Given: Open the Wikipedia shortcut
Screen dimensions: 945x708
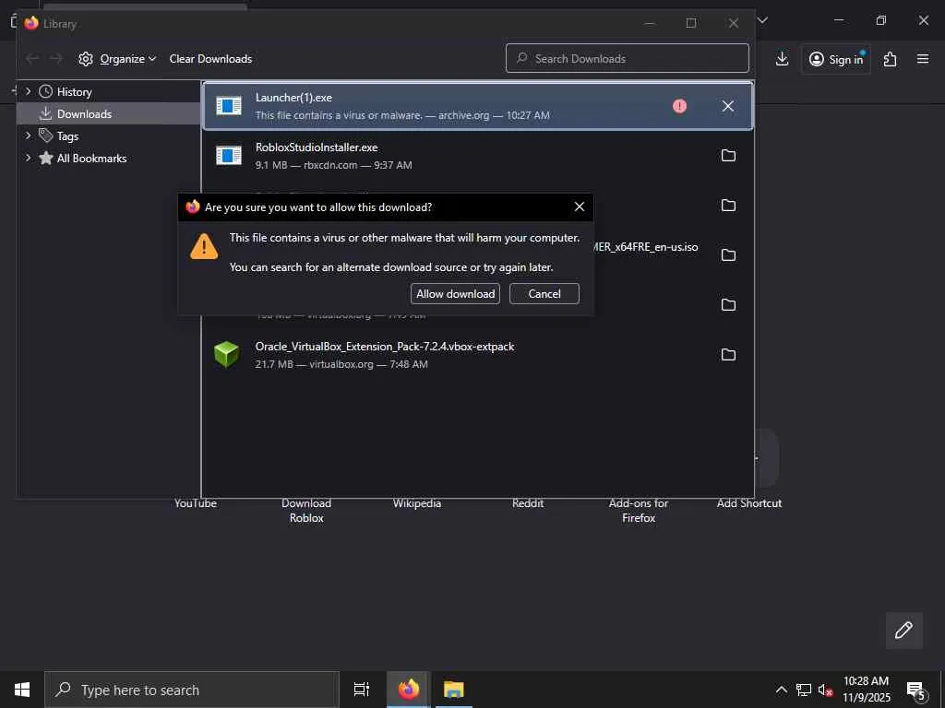Looking at the screenshot, I should point(417,503).
